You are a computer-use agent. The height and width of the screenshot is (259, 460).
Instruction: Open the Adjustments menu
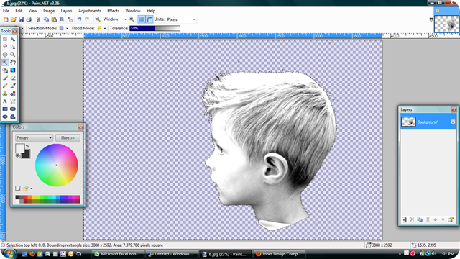point(89,11)
